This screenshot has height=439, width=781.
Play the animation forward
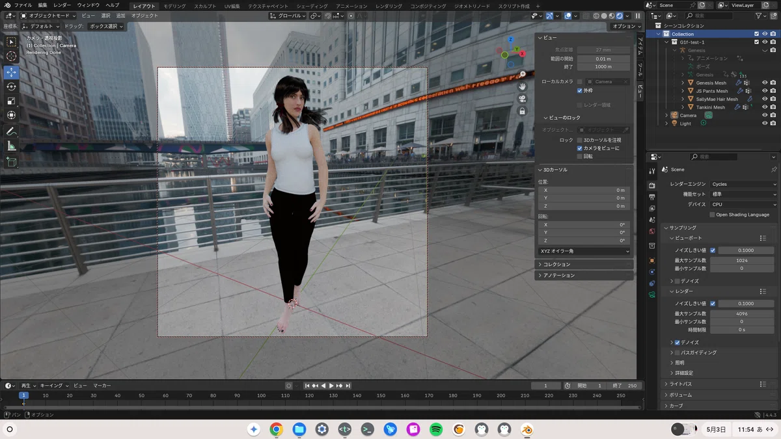[x=331, y=386]
